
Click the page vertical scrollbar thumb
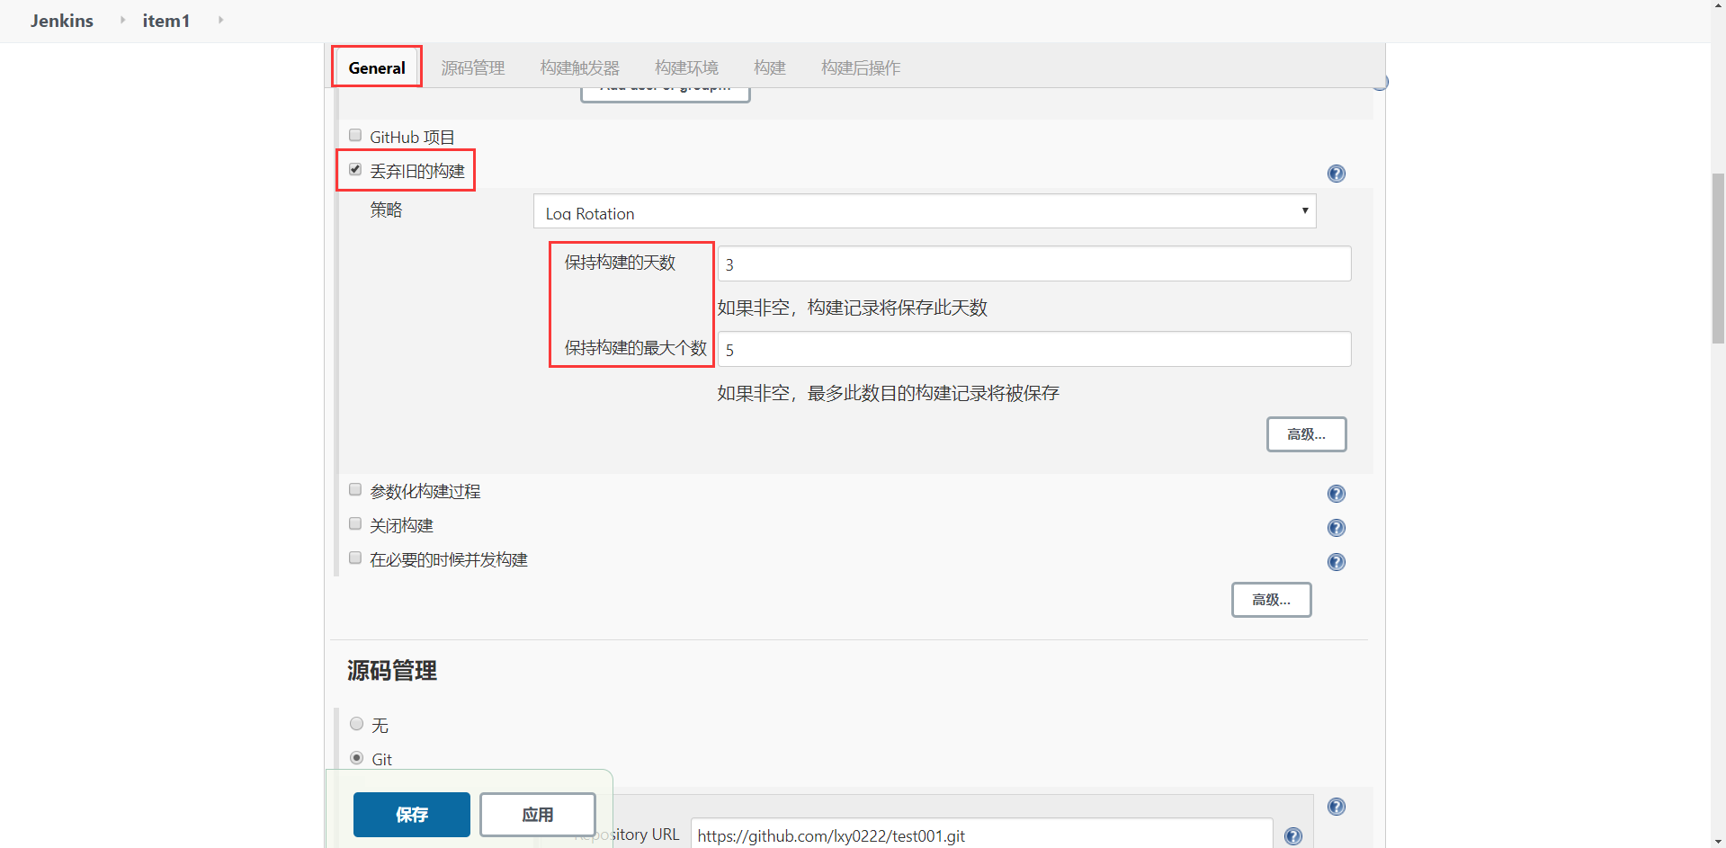(1718, 258)
